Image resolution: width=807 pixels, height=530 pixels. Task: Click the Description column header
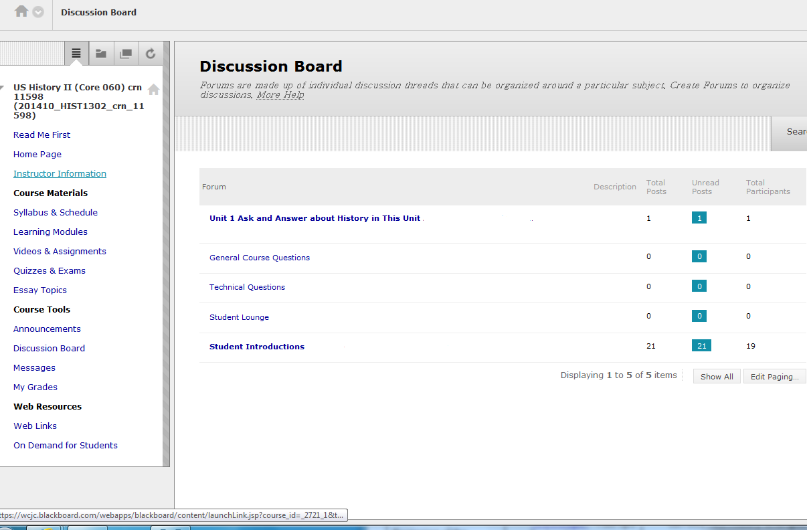click(x=615, y=187)
